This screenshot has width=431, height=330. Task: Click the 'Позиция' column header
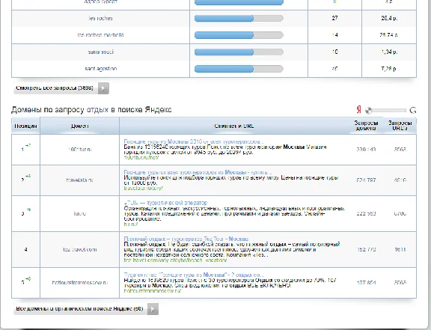25,126
